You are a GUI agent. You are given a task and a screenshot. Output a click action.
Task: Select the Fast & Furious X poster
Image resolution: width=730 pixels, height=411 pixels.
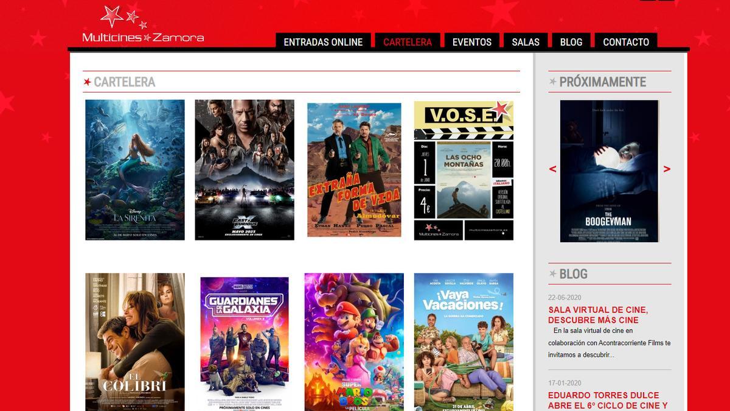click(x=245, y=170)
